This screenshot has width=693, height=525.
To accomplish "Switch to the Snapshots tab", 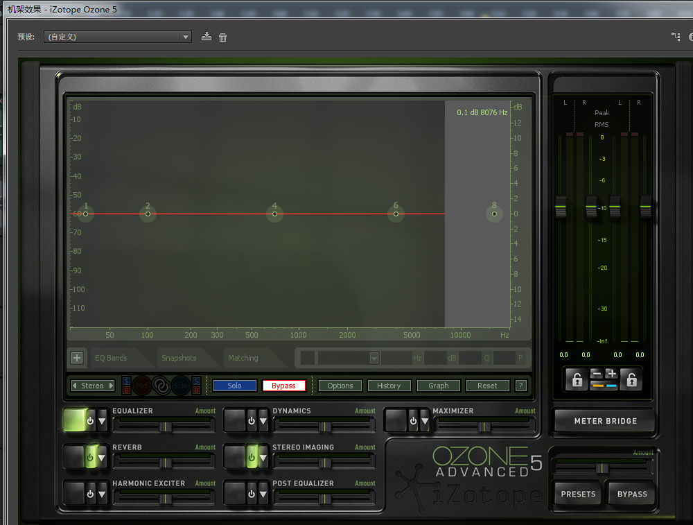I will [x=179, y=358].
